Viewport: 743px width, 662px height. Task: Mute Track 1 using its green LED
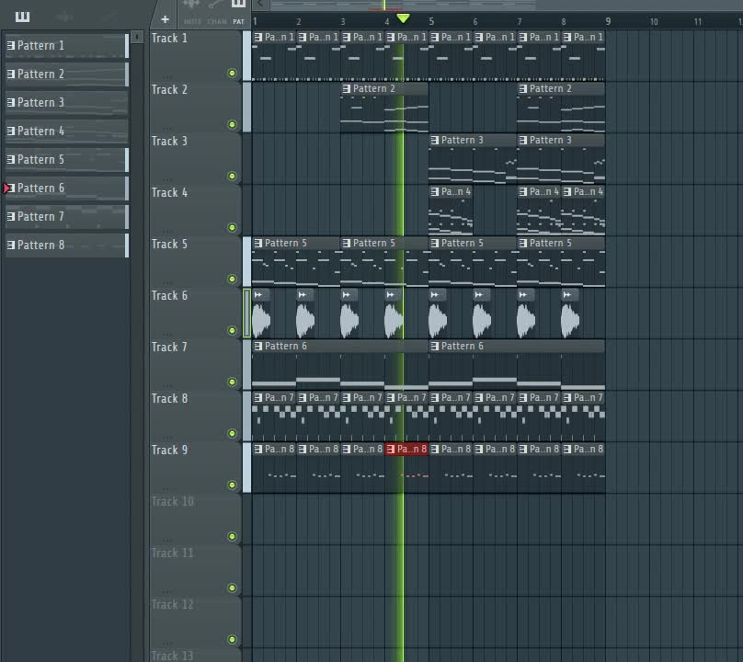232,73
